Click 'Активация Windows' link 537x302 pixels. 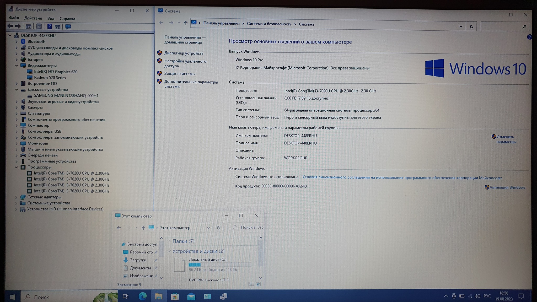pyautogui.click(x=507, y=187)
